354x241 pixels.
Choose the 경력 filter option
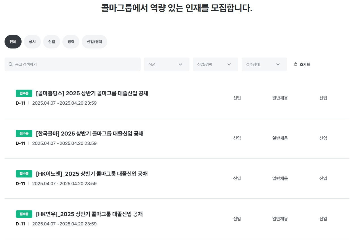pyautogui.click(x=71, y=42)
